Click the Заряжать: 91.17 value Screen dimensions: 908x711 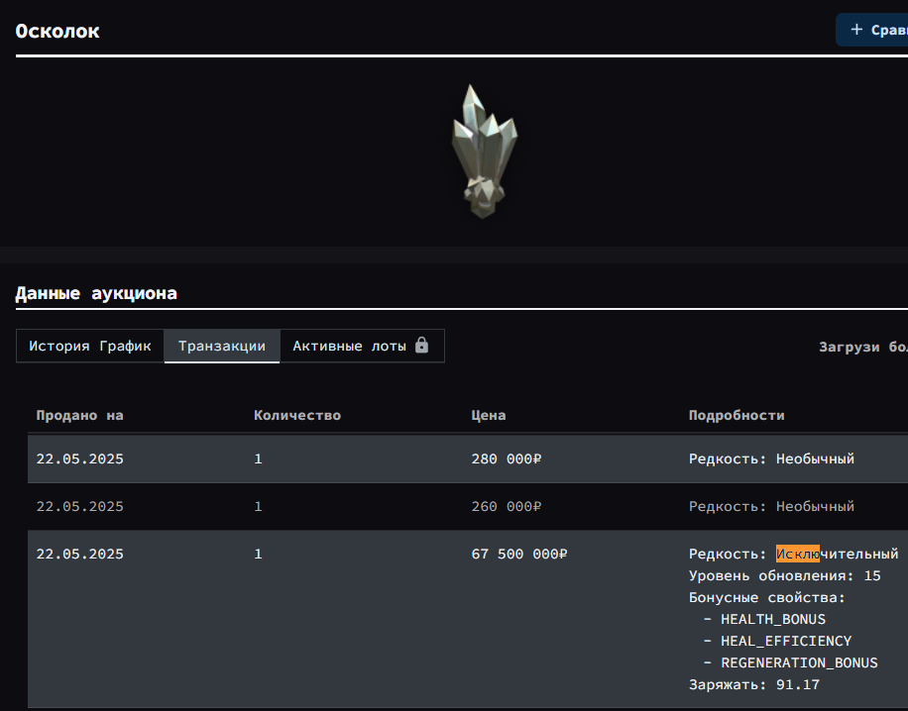(754, 685)
